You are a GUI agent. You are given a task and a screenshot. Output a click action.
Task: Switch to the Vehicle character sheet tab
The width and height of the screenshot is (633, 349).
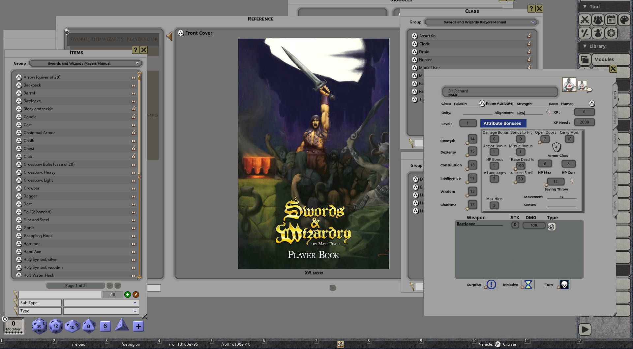(615, 161)
